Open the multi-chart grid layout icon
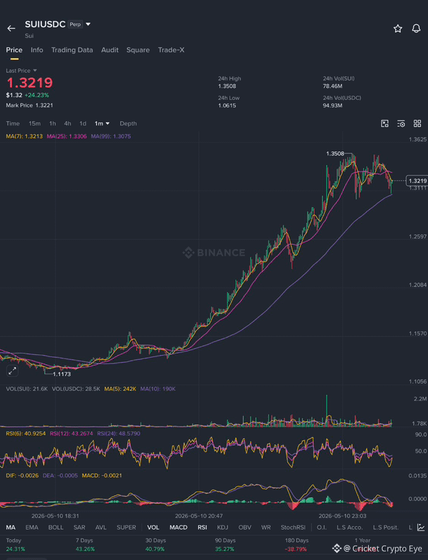Image resolution: width=428 pixels, height=560 pixels. [x=417, y=124]
